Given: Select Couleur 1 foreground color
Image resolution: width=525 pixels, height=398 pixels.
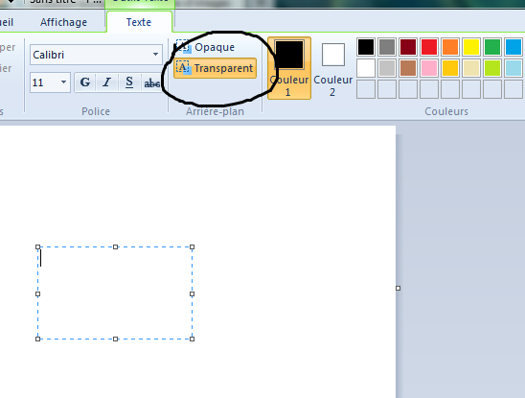Looking at the screenshot, I should [289, 68].
